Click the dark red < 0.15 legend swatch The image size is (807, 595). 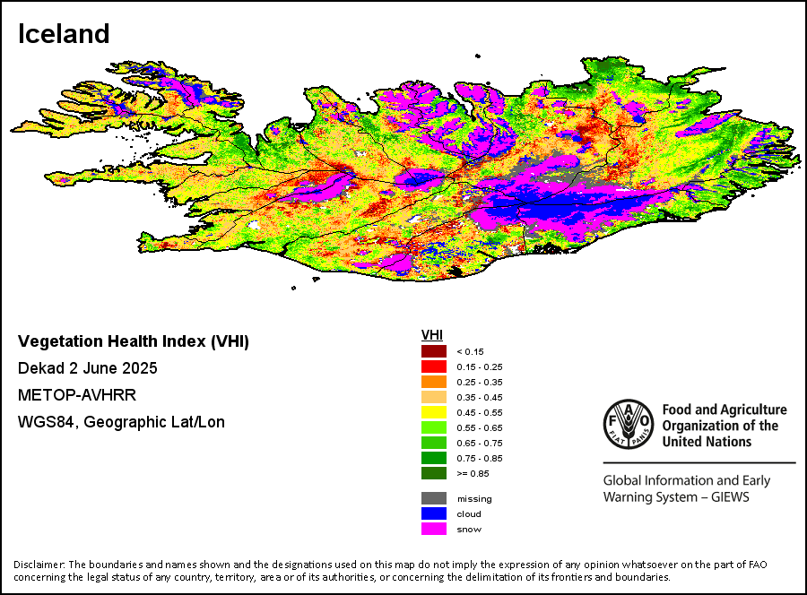pyautogui.click(x=434, y=351)
